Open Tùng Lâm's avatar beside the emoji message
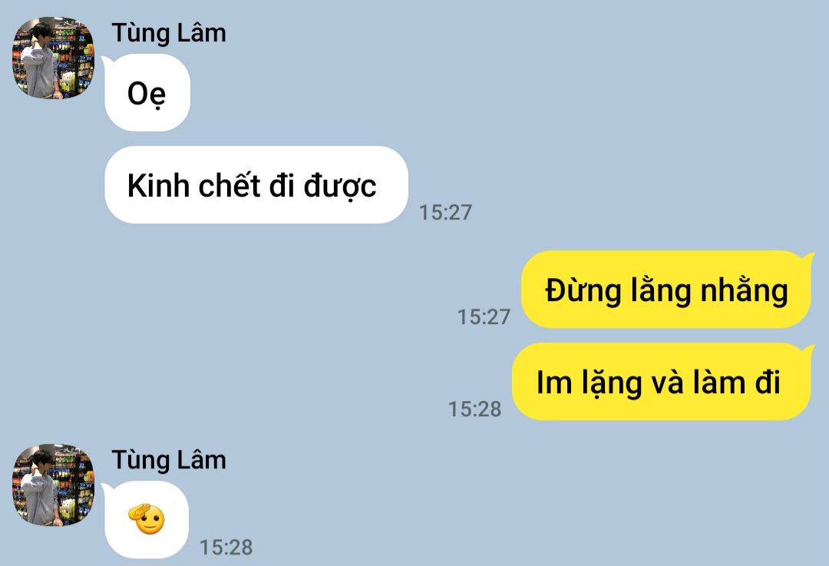This screenshot has height=566, width=829. pos(54,485)
